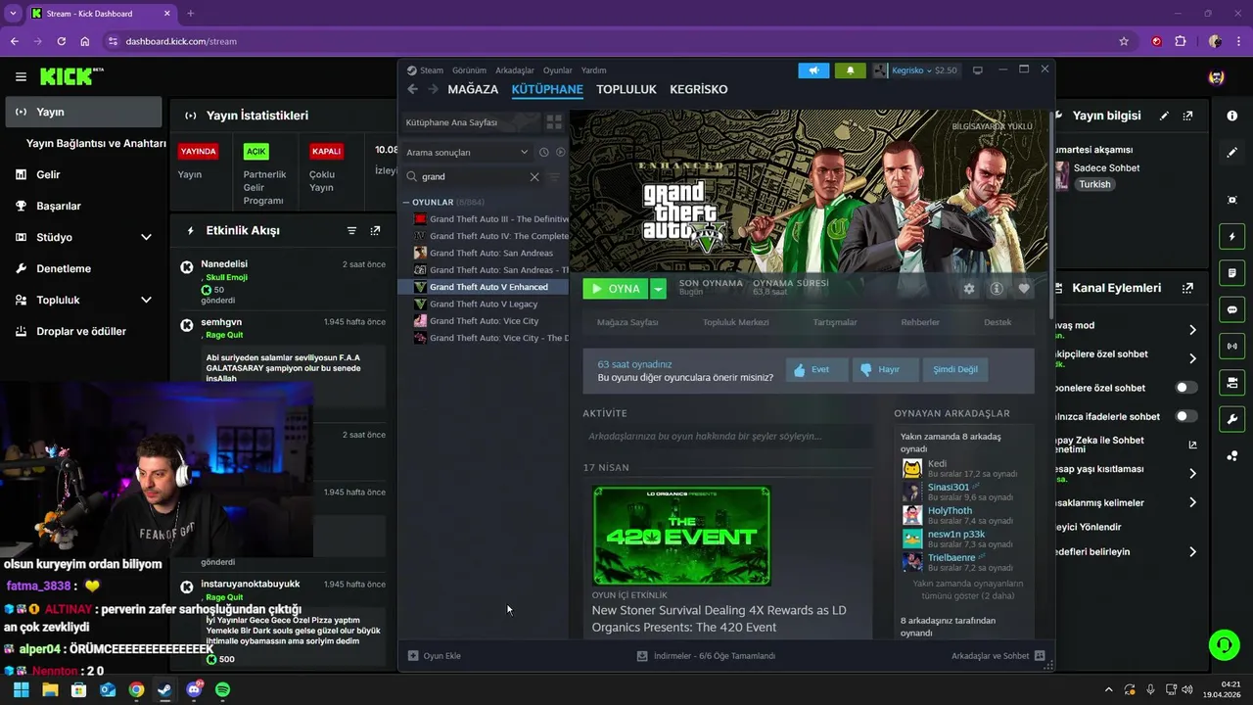Click Steam game page vertical scrollbar
Screen dimensions: 1253x705
(1051, 214)
